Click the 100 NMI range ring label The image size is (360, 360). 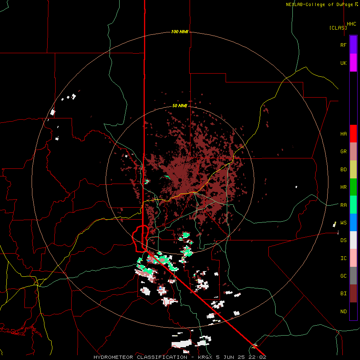[x=180, y=32]
